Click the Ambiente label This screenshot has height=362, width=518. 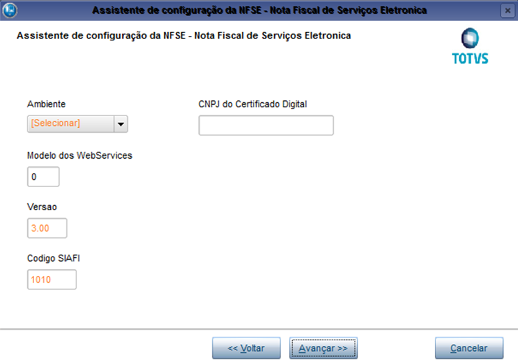[47, 104]
